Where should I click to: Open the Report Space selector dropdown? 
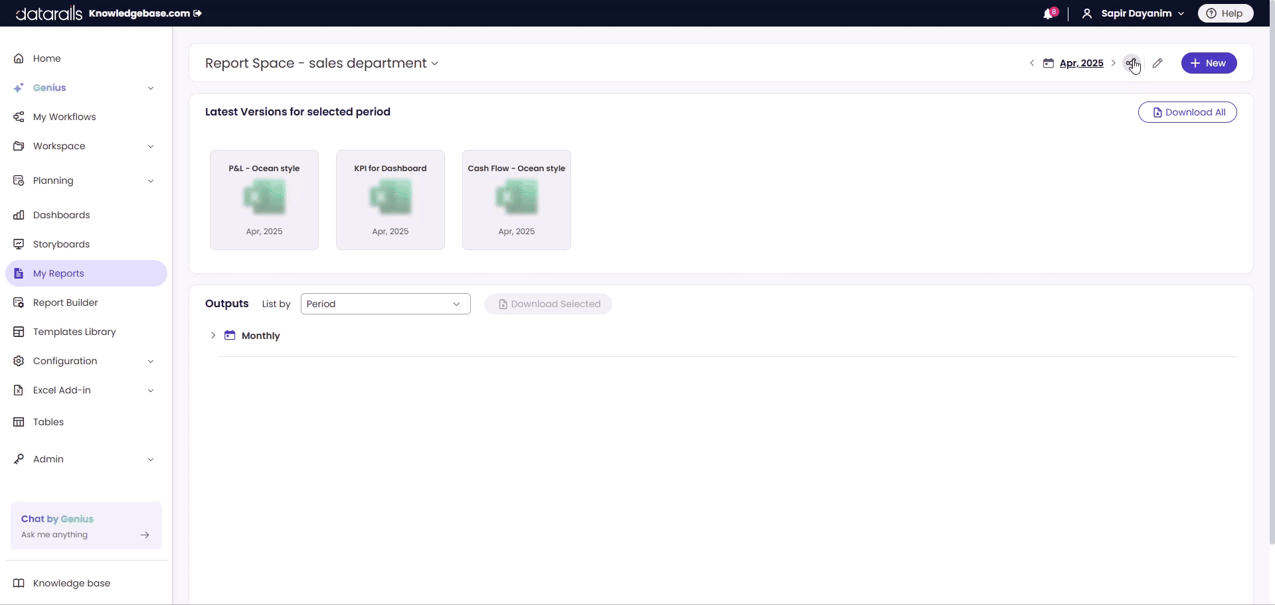click(x=321, y=63)
